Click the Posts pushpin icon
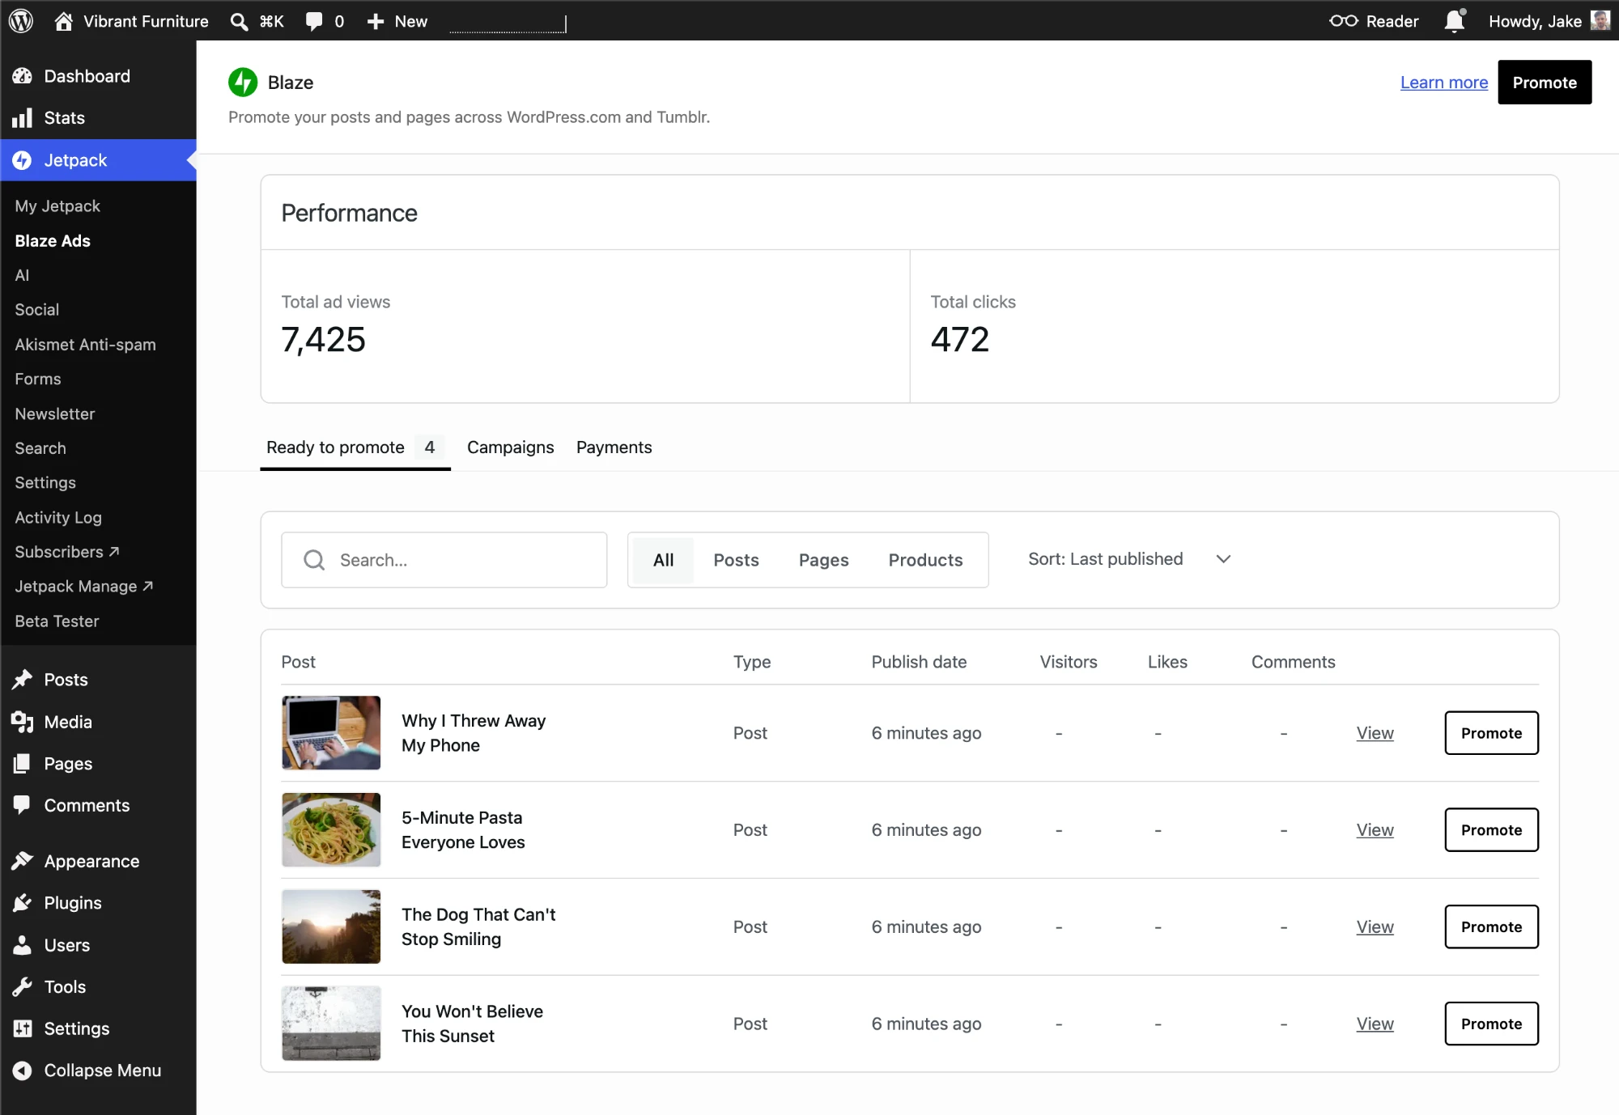 pos(23,680)
